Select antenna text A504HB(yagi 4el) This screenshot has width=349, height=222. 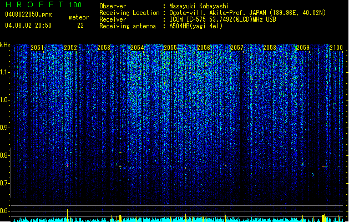pos(196,26)
